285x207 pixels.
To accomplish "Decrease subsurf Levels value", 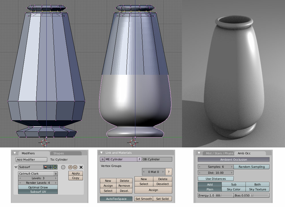I will [20, 178].
